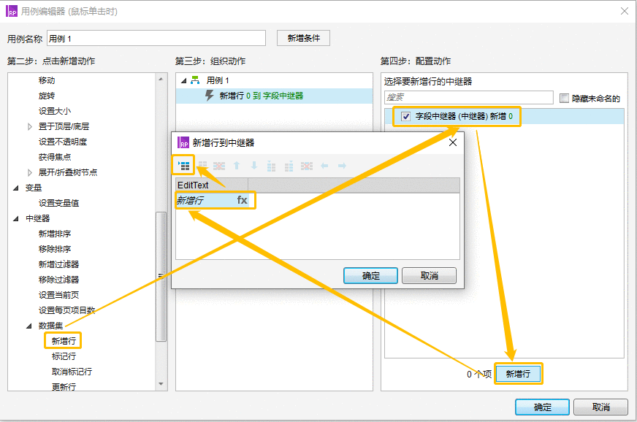Click the action list scrollbar down arrow
The height and width of the screenshot is (422, 637).
[161, 384]
